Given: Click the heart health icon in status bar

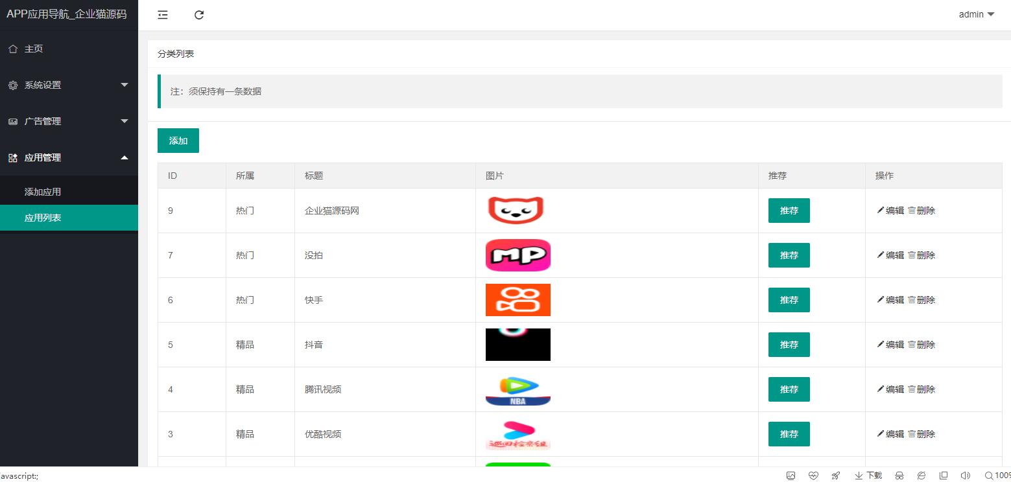Looking at the screenshot, I should 813,476.
